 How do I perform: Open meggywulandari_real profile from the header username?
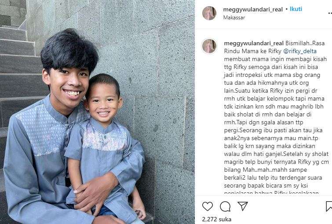click(x=253, y=9)
